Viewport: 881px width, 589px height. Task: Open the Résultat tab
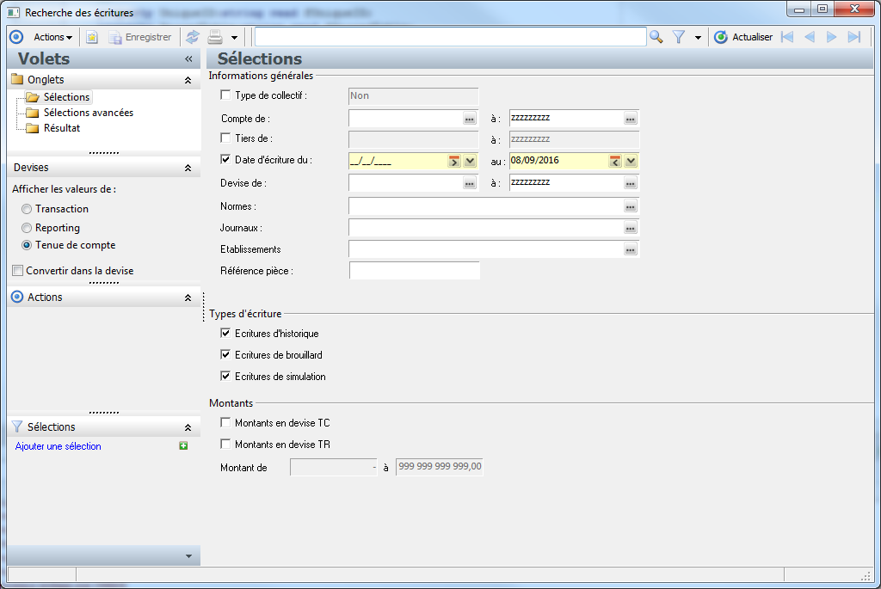click(x=62, y=128)
